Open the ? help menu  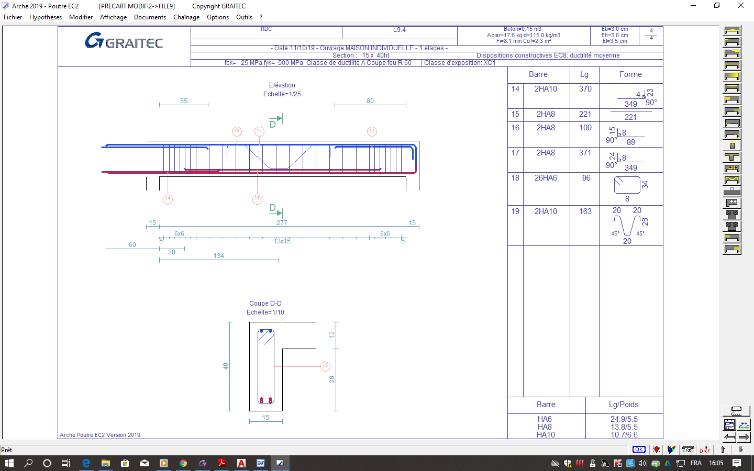(x=261, y=17)
